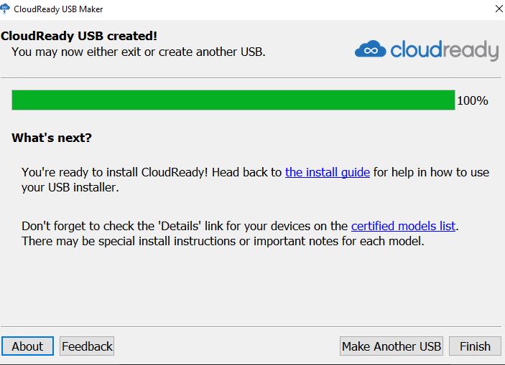Screen dimensions: 505x365
Task: Click Finish to exit the wizard
Action: [x=475, y=346]
